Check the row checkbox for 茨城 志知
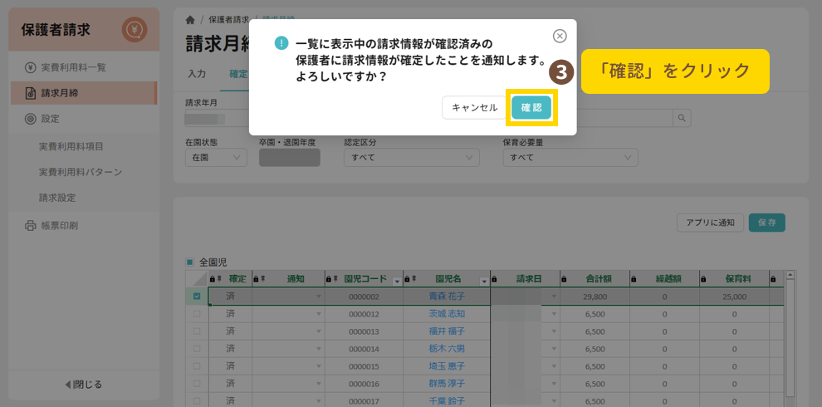 (197, 314)
